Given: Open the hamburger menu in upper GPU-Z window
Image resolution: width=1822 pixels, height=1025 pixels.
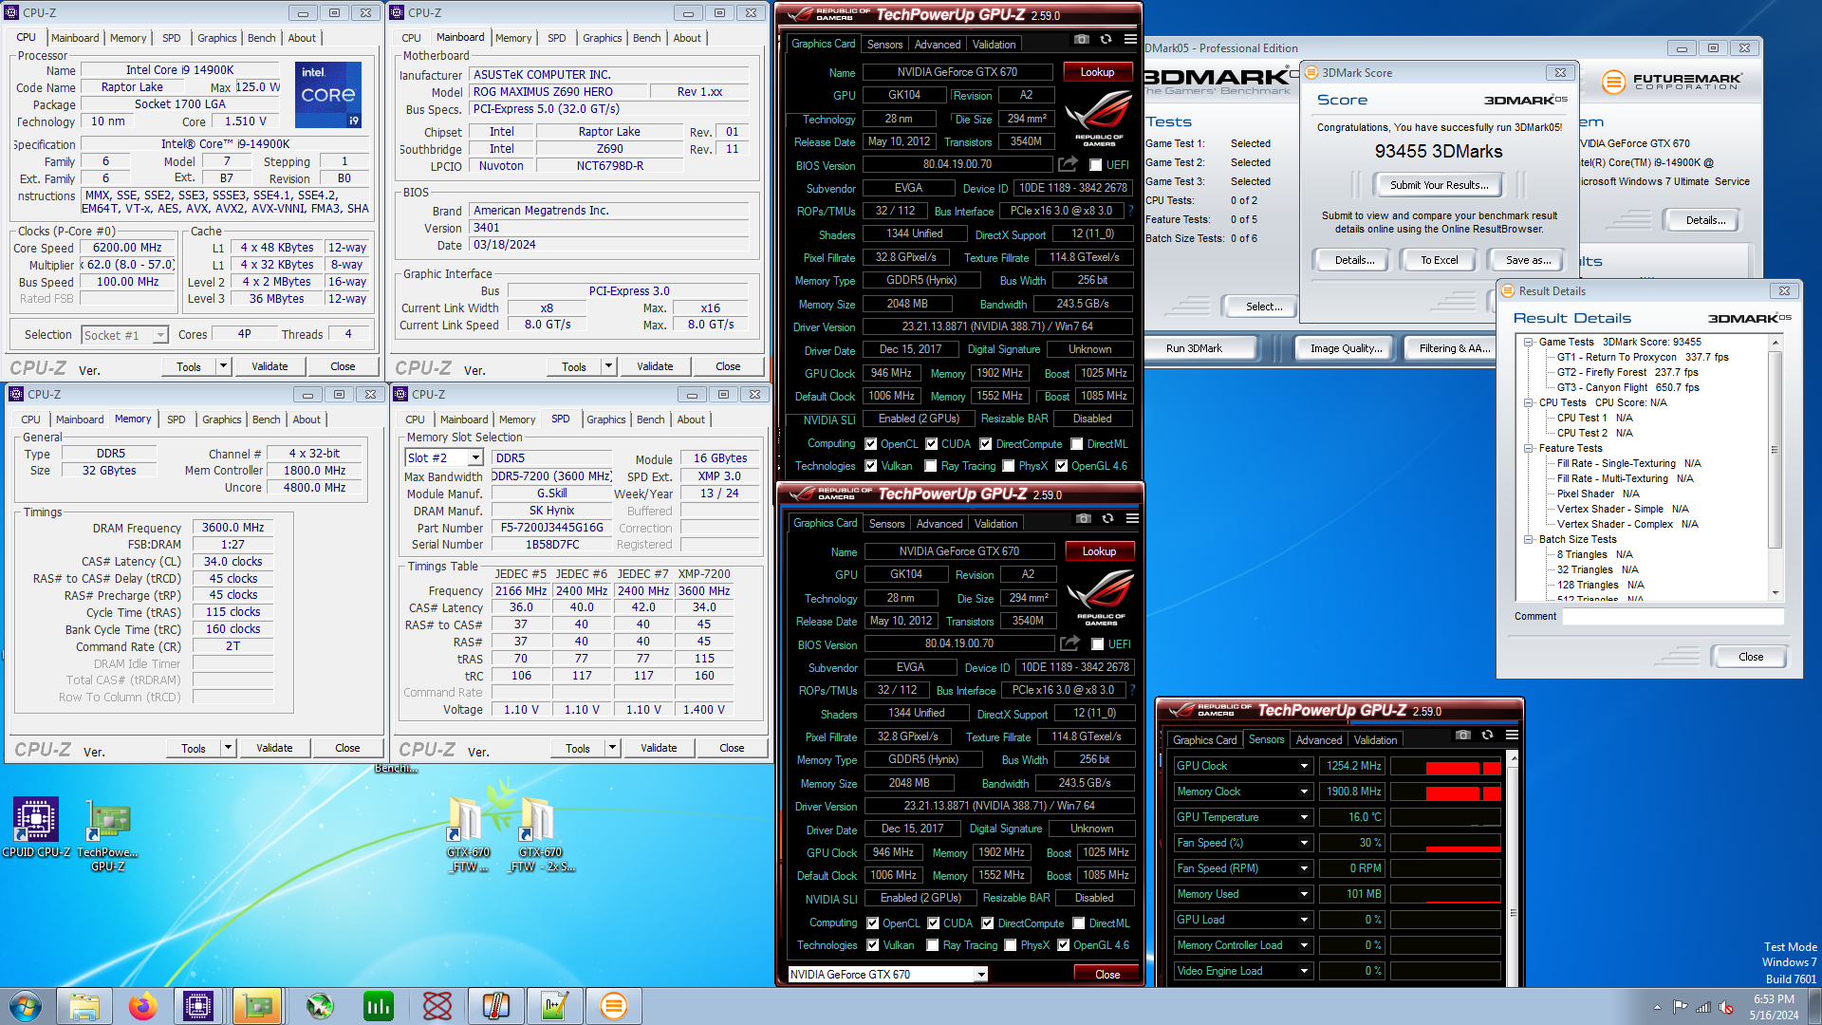Looking at the screenshot, I should (1130, 39).
